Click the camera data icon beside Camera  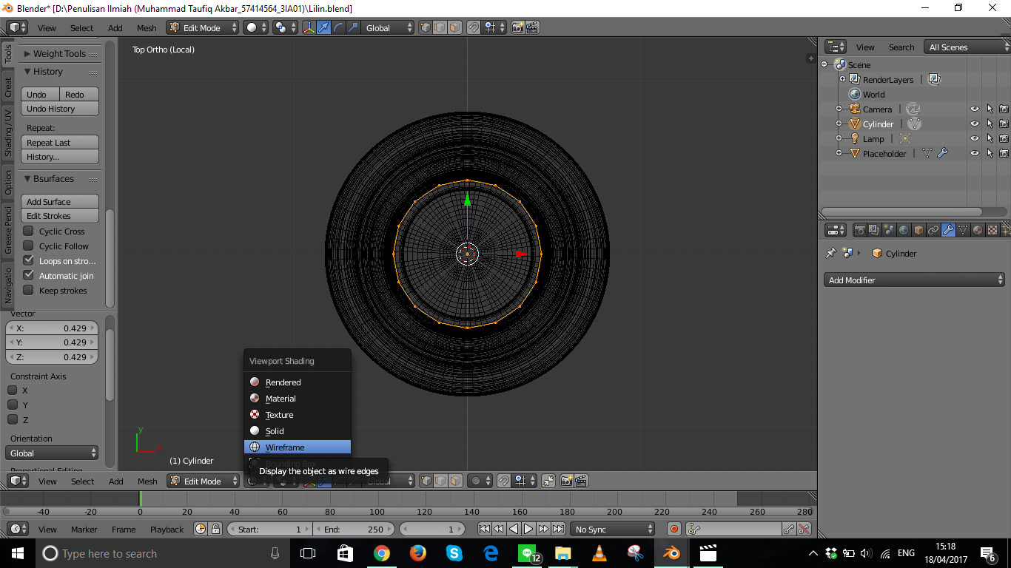[913, 109]
